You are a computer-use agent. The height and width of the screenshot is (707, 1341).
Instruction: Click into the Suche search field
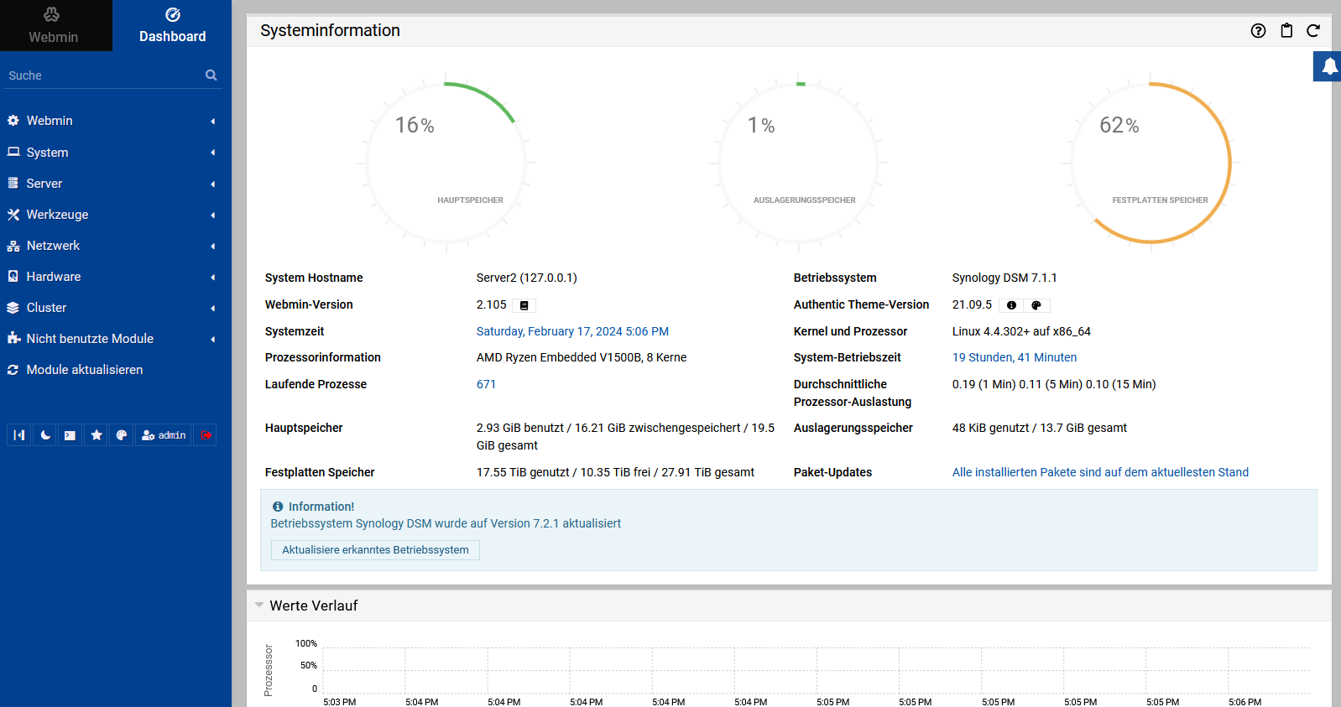point(101,75)
